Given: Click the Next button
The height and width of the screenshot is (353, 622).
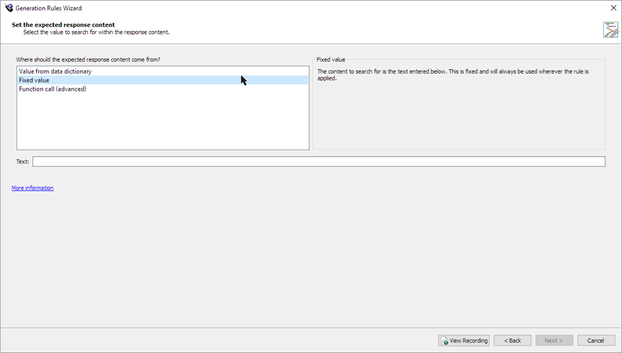Looking at the screenshot, I should [x=554, y=341].
